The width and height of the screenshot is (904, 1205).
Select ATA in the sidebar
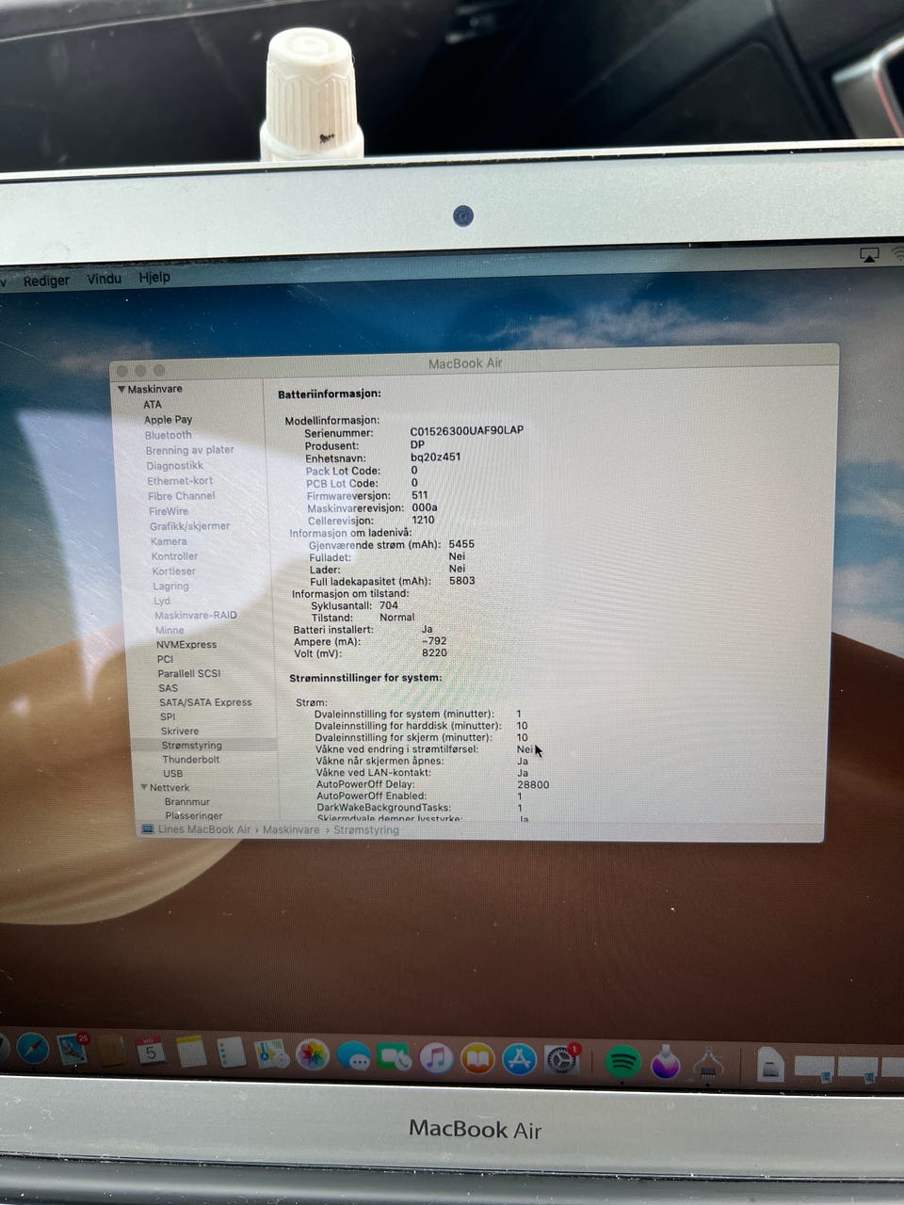tap(153, 405)
